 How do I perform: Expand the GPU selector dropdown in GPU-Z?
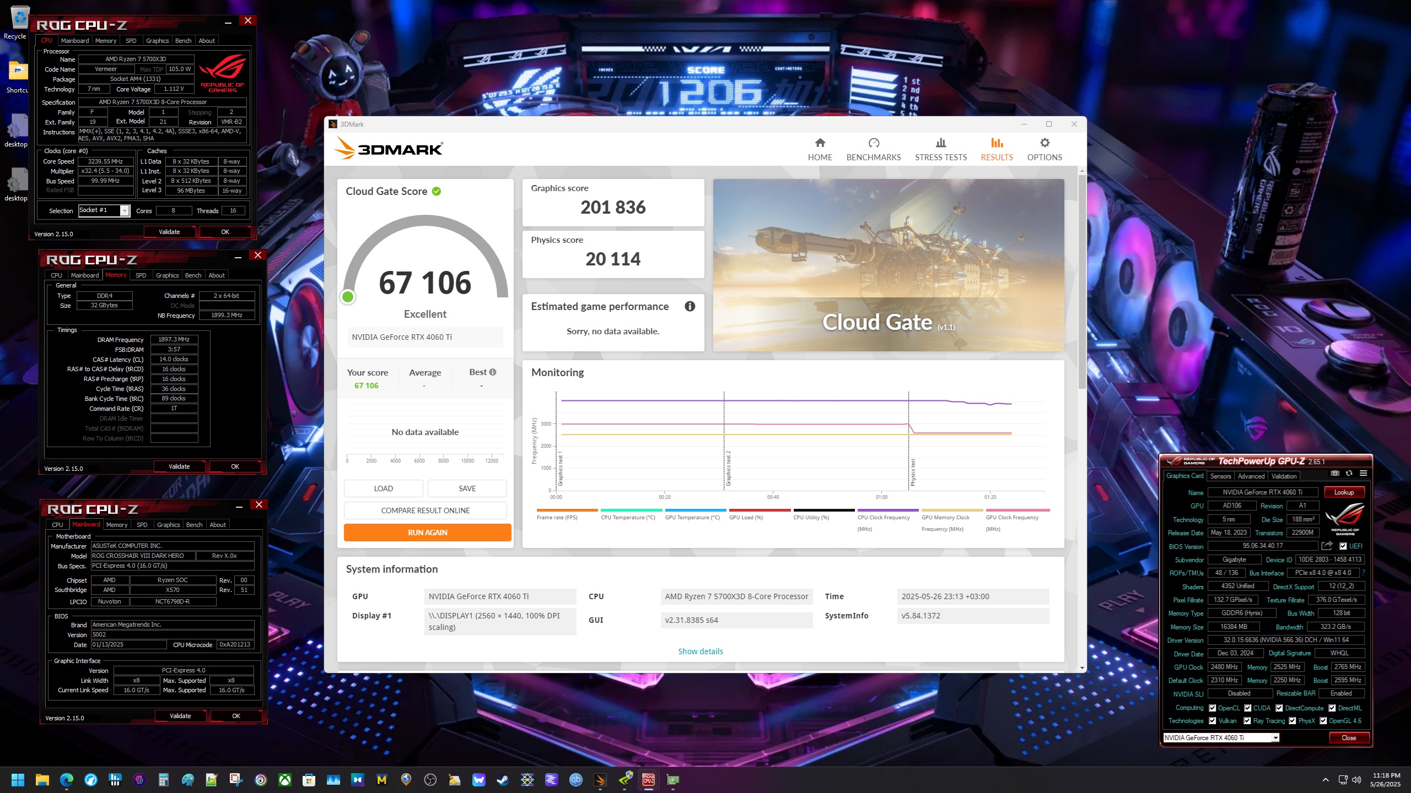tap(1275, 738)
